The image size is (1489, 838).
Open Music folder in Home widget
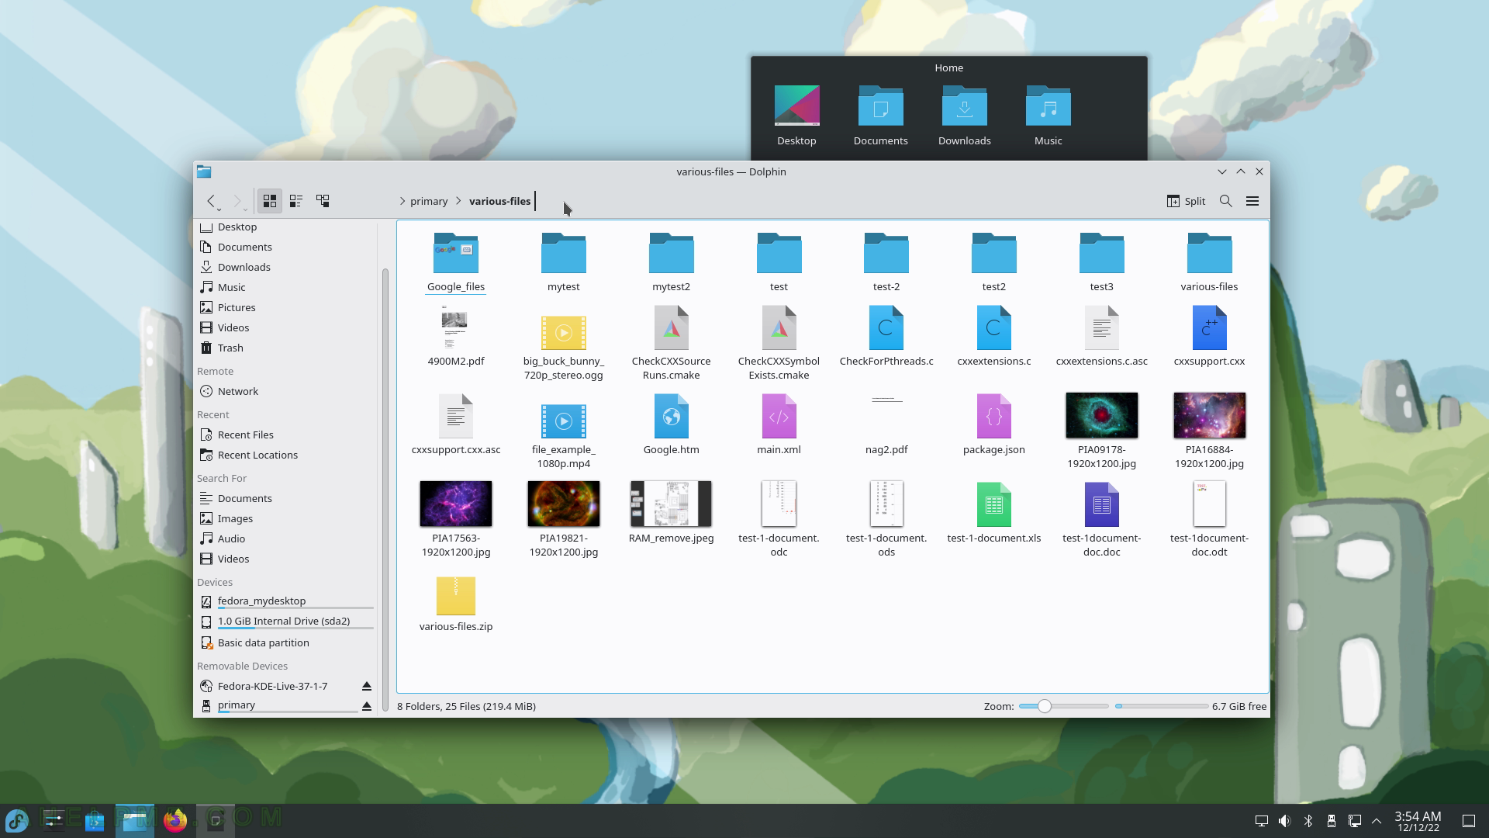pos(1049,116)
